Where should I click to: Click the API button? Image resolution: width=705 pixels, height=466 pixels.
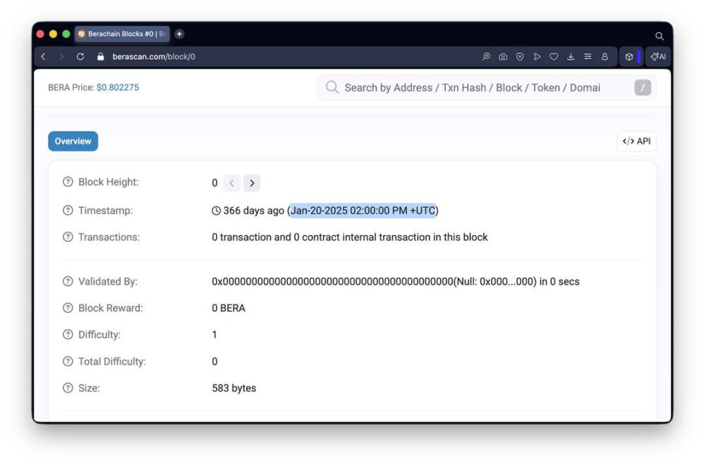point(636,141)
